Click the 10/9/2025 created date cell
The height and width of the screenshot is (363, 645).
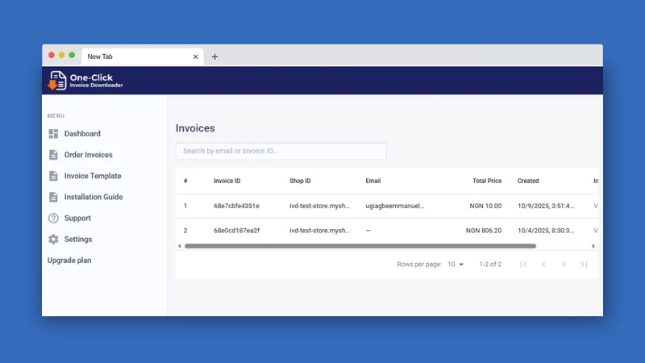click(x=546, y=206)
